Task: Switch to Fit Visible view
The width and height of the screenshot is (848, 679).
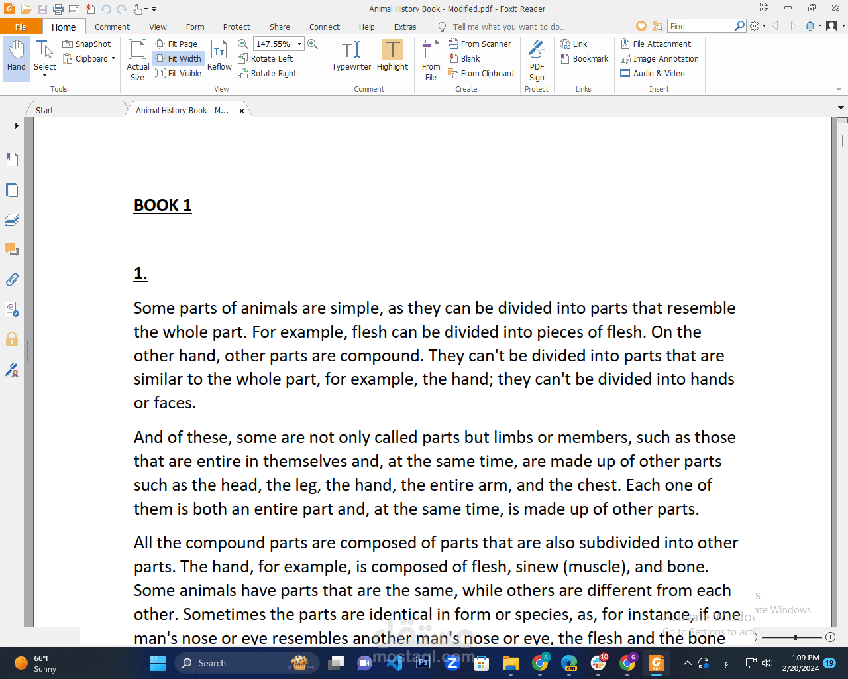Action: pos(178,74)
